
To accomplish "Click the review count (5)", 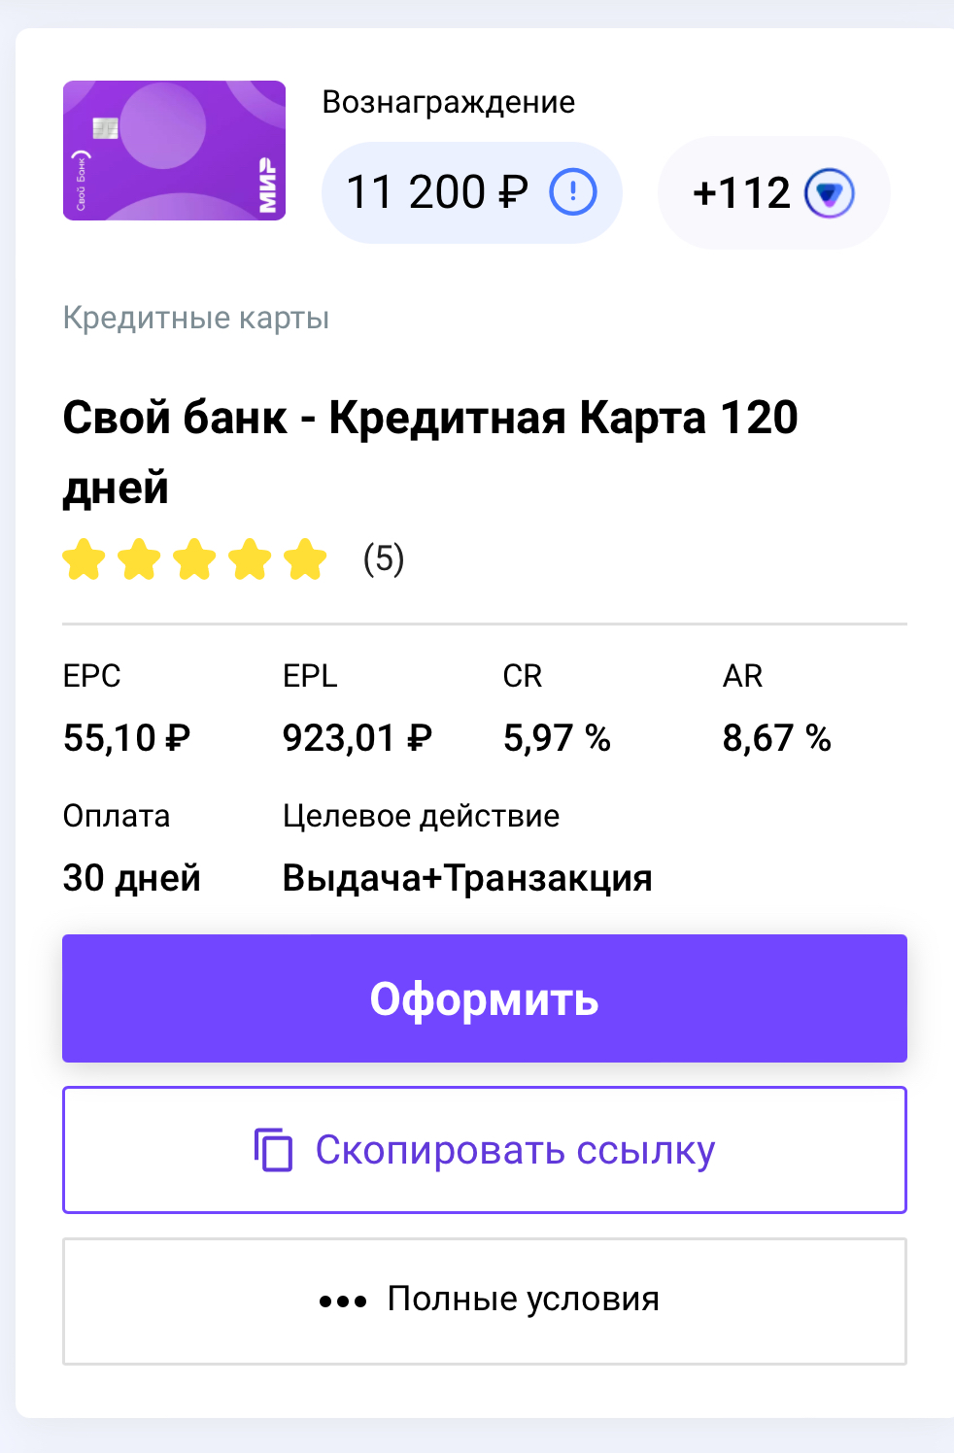I will tap(384, 559).
